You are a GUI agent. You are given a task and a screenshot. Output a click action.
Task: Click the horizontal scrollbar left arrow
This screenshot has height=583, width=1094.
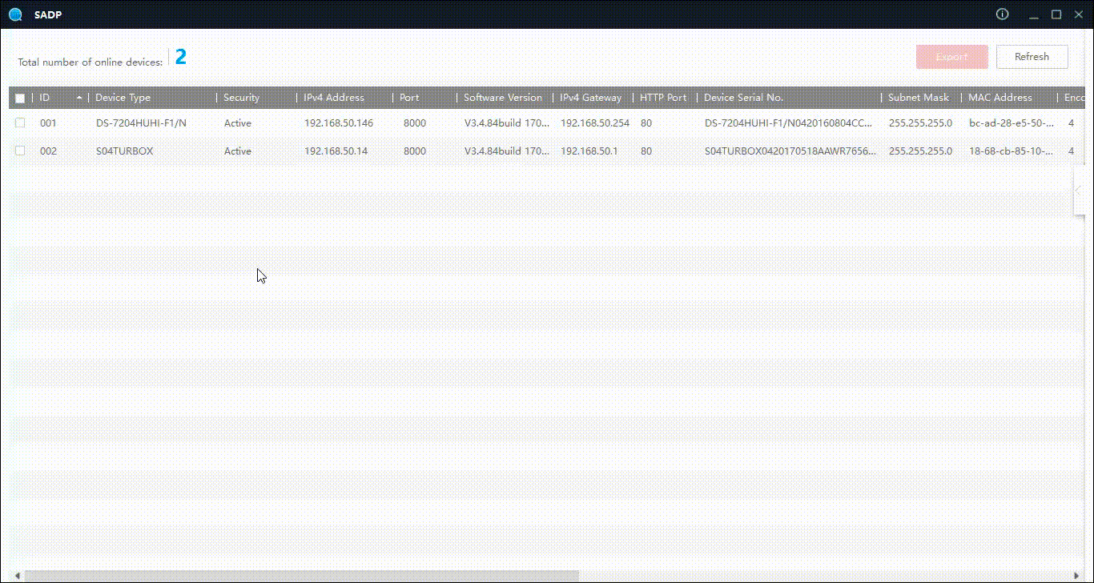pos(17,576)
